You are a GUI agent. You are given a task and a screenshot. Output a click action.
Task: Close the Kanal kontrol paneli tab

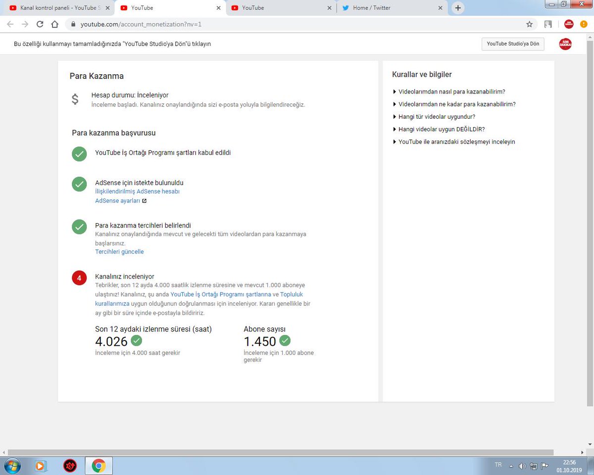[x=107, y=8]
